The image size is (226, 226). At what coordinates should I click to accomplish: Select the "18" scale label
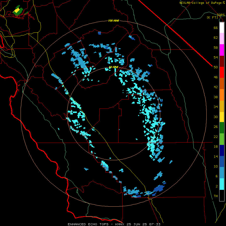click(216, 147)
